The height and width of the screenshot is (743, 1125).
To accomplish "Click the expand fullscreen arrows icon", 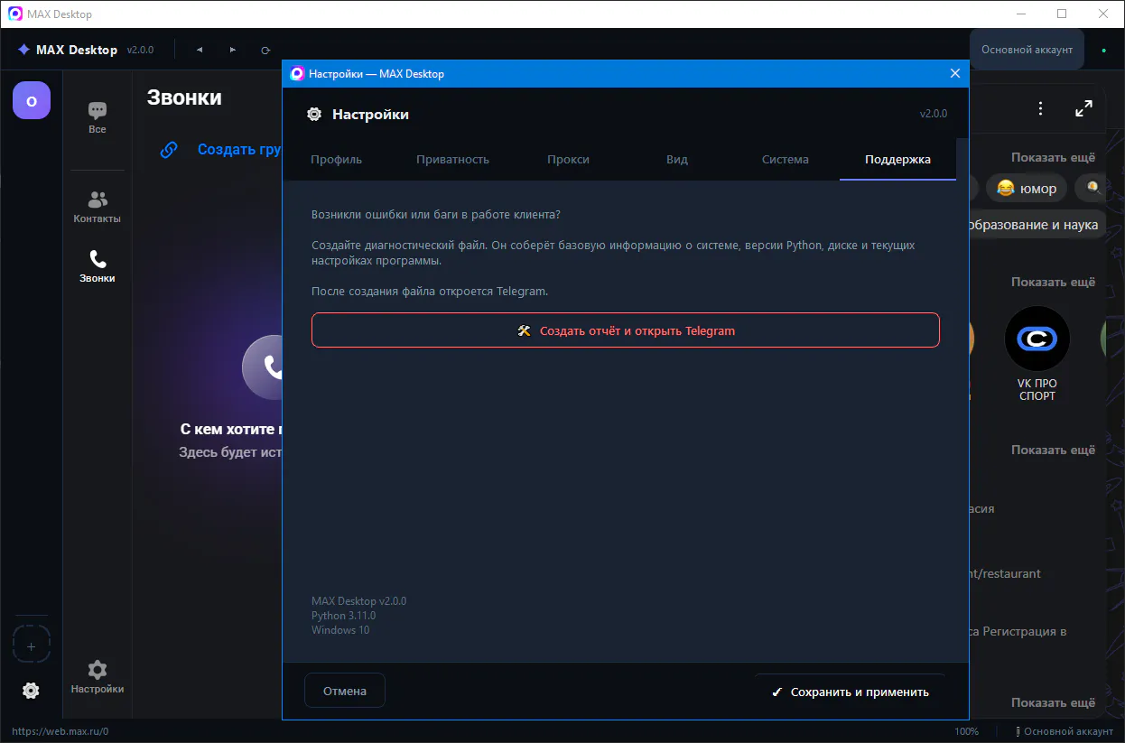I will [1083, 109].
